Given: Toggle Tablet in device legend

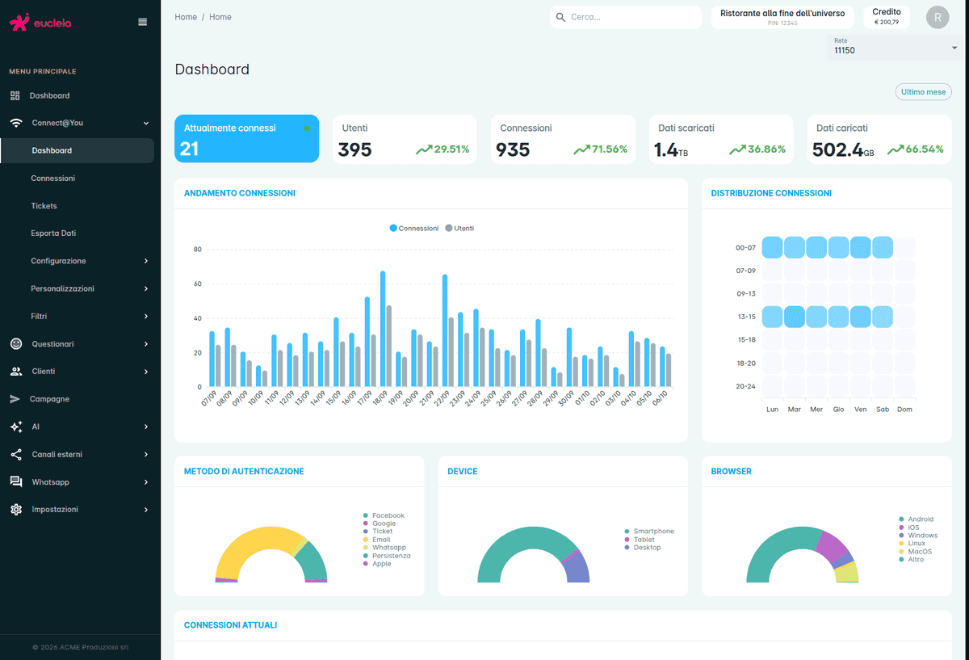Looking at the screenshot, I should click(x=639, y=540).
